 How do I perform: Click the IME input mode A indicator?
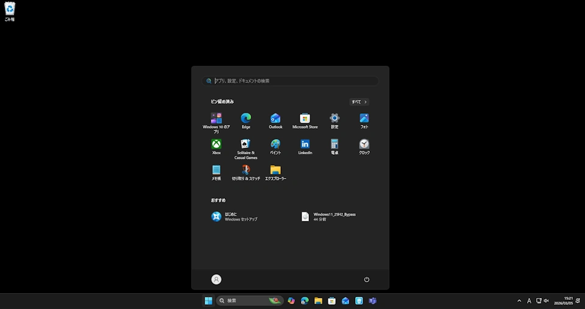[x=529, y=301]
